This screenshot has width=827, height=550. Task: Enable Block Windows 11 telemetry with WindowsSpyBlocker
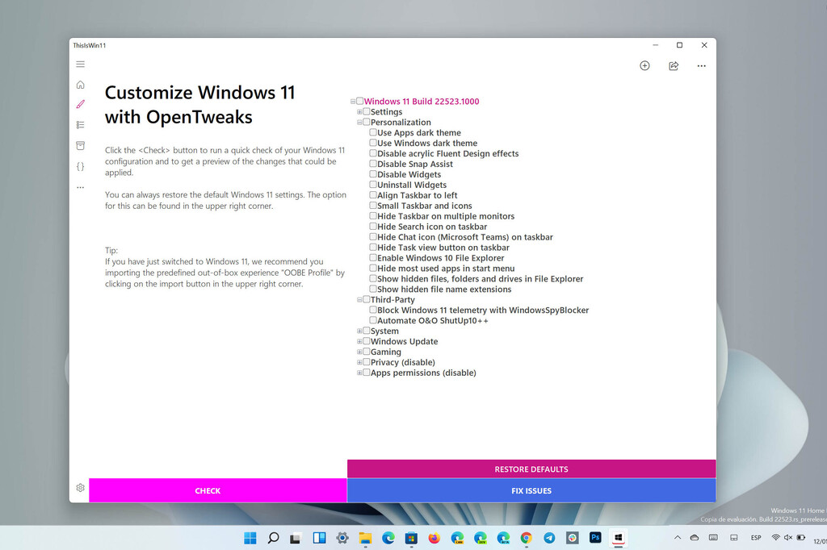pyautogui.click(x=373, y=310)
